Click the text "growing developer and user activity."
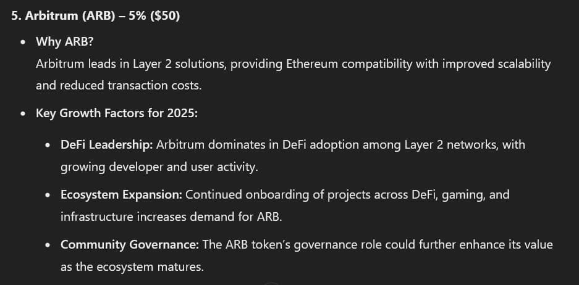579x285 pixels. point(159,167)
